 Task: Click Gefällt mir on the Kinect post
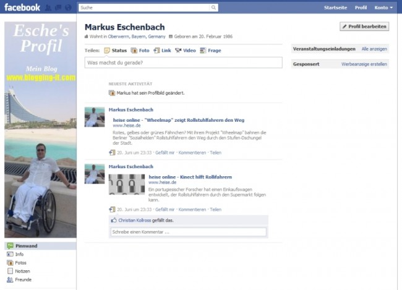[x=165, y=210]
